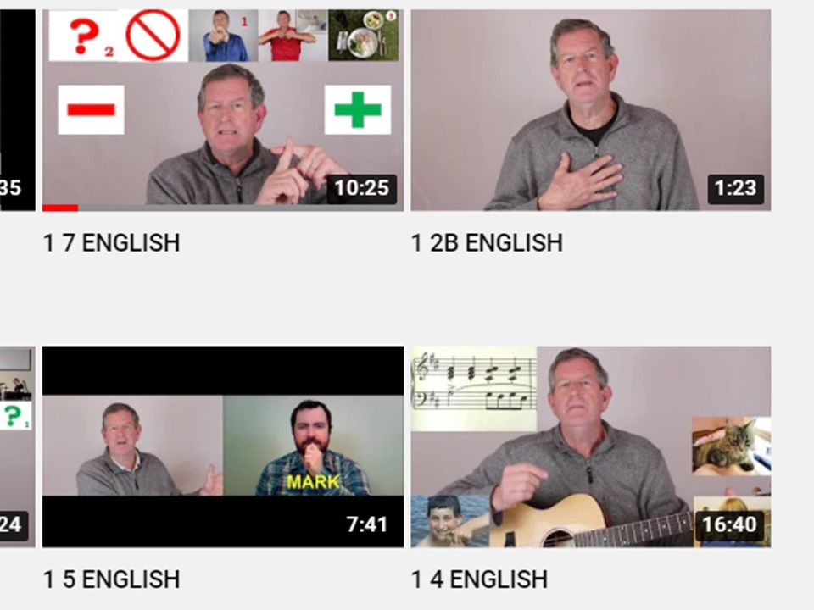Click the 1 4 ENGLISH title link
Screen dimensions: 814x610
(x=479, y=579)
